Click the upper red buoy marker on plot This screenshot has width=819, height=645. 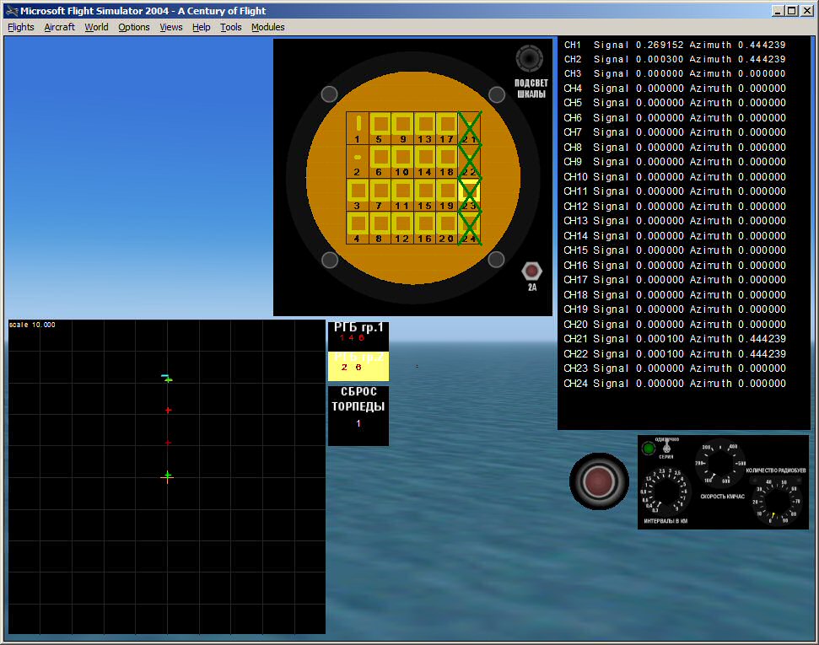pos(168,411)
